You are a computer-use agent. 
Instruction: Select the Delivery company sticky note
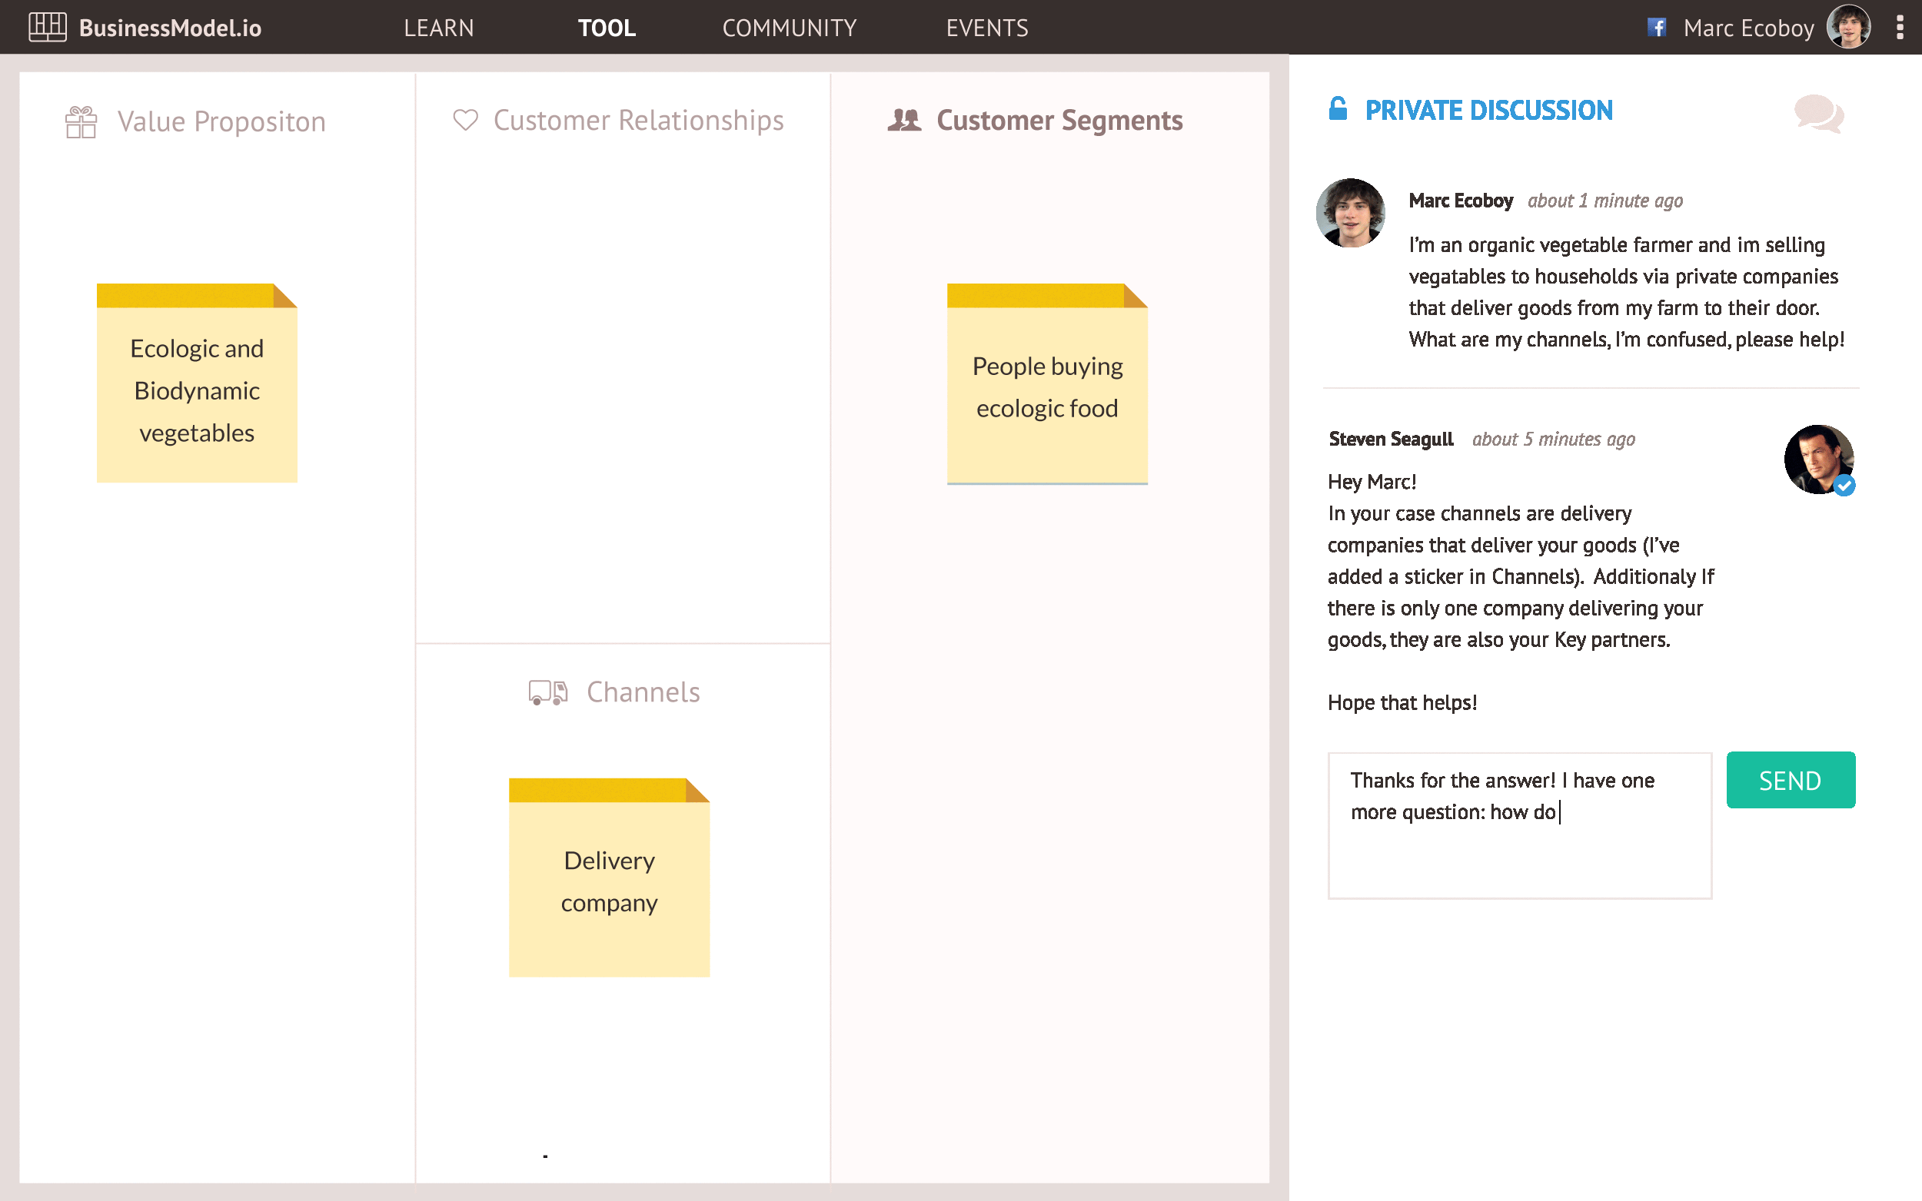(x=609, y=878)
